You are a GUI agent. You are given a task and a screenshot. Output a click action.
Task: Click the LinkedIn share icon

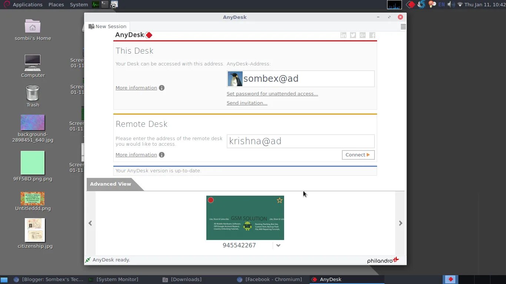click(343, 35)
